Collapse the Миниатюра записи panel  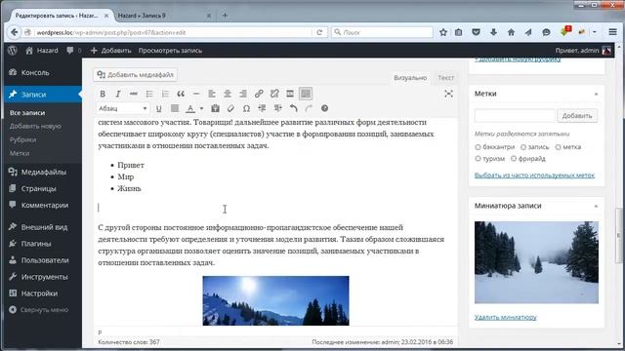596,206
